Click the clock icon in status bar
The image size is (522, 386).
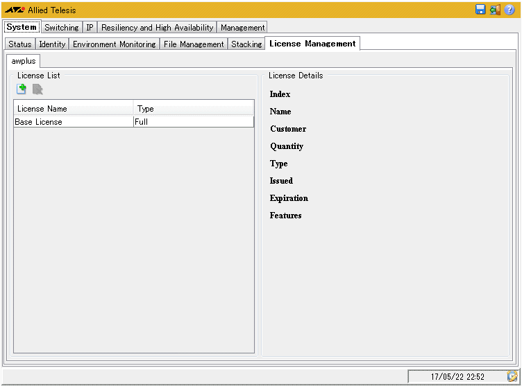point(512,376)
